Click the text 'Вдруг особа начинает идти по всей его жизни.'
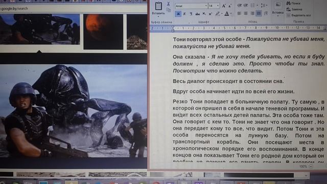 point(233,91)
